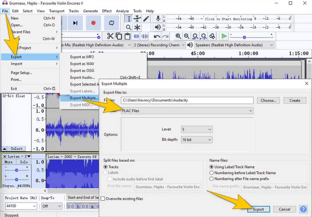Adjust the Lorien track gain slider
Screen dimensions: 312x217
16,170
